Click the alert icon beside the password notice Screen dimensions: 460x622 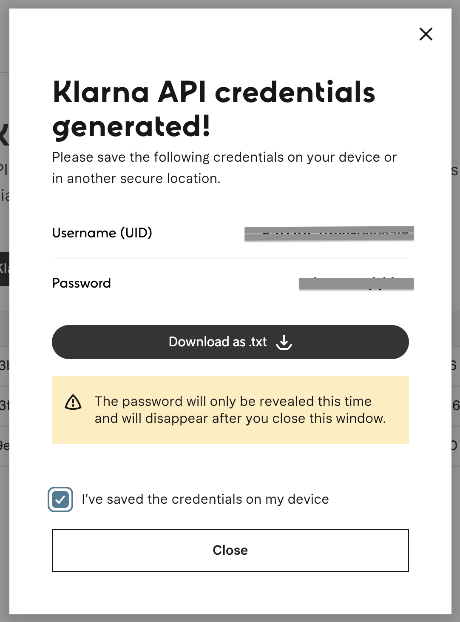[73, 402]
